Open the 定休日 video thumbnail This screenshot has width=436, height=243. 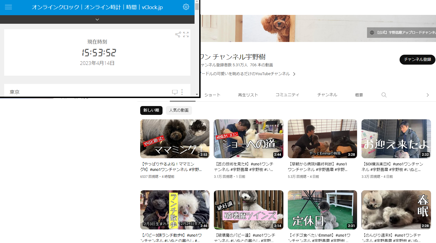click(x=322, y=210)
